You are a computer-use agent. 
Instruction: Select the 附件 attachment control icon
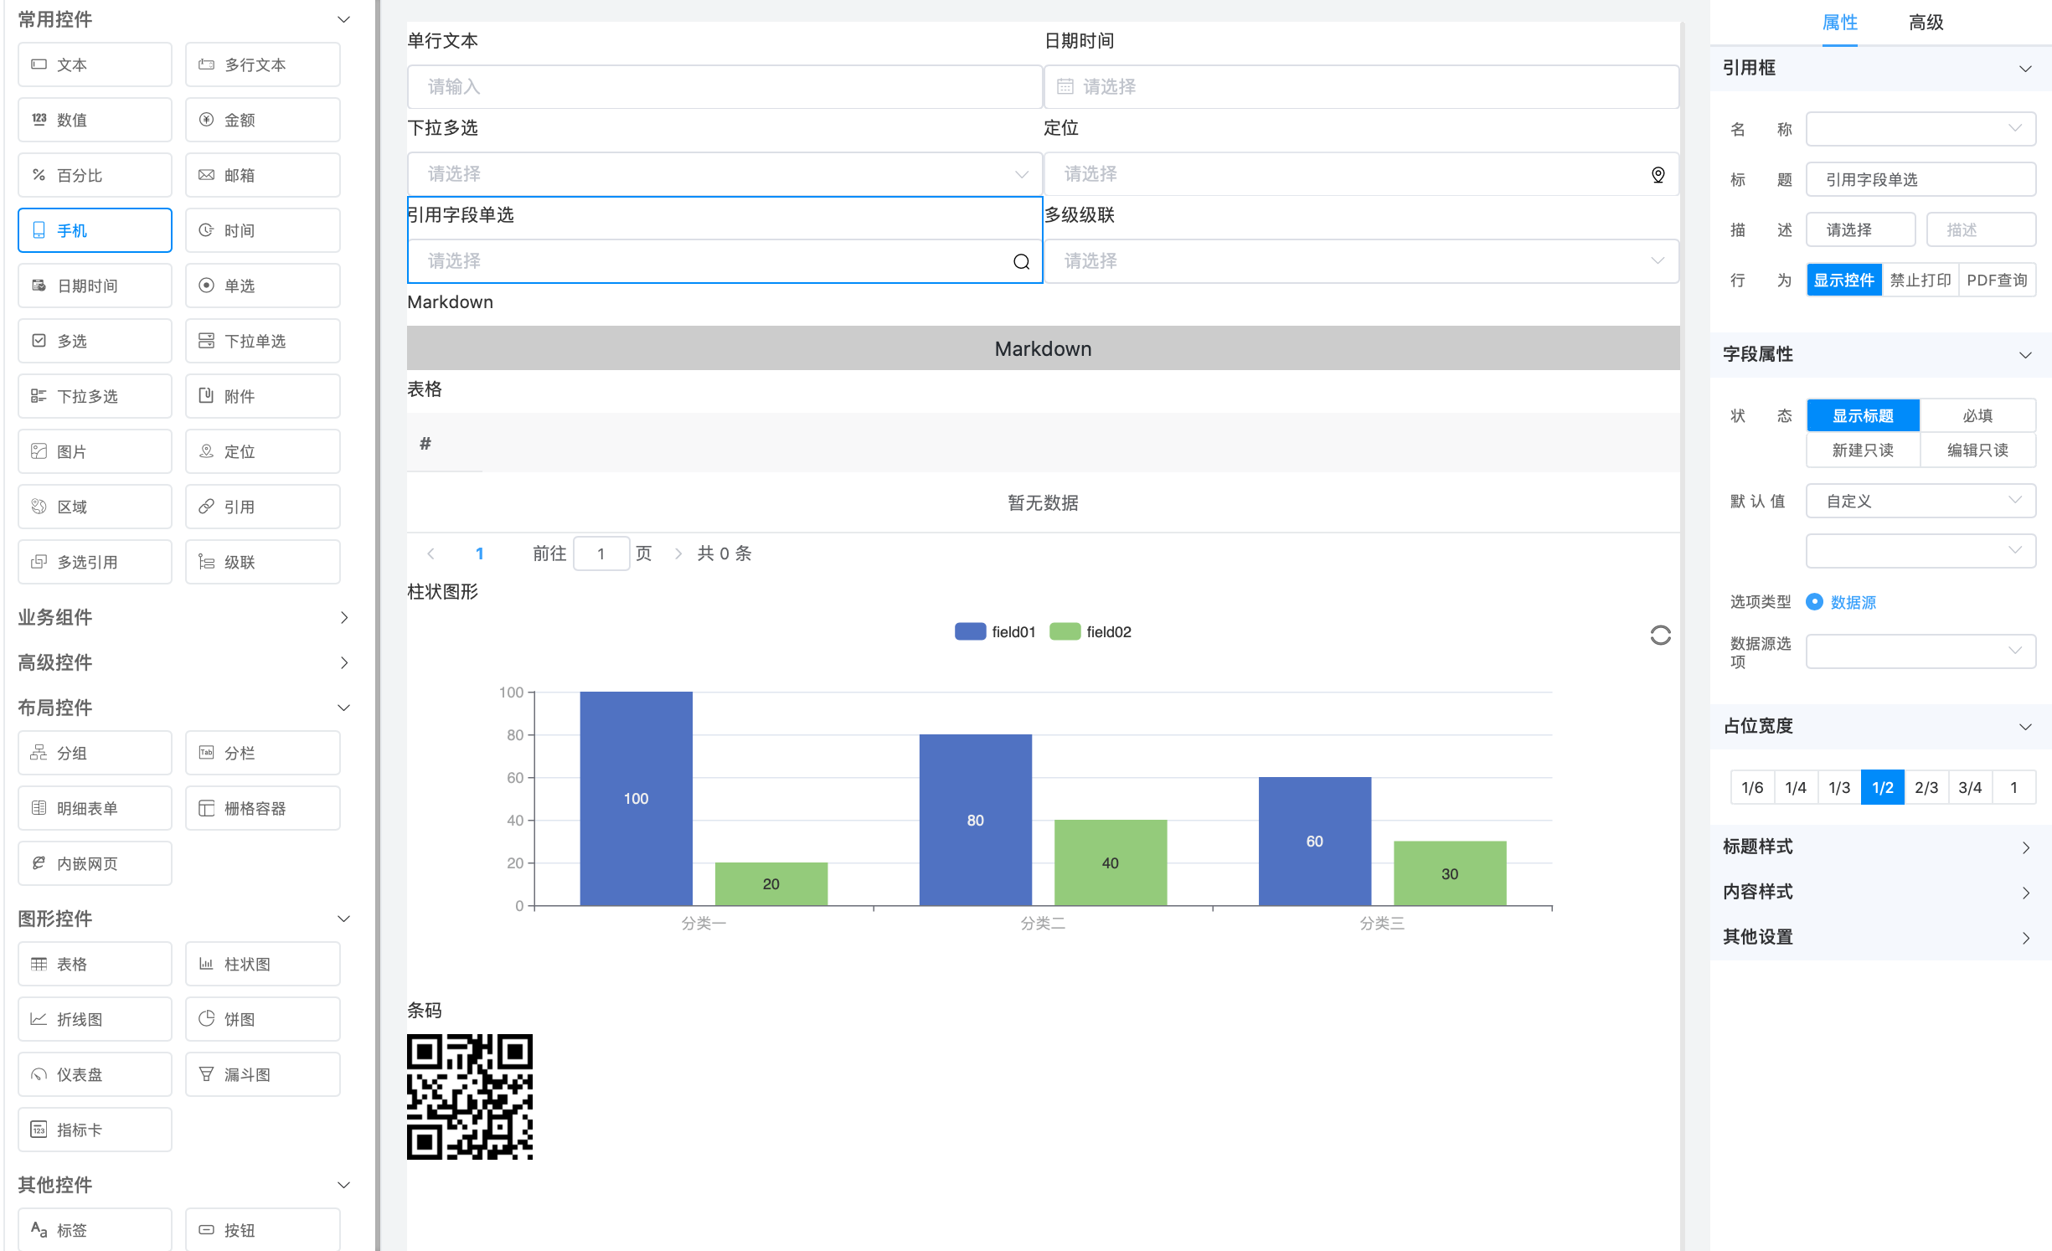click(206, 396)
